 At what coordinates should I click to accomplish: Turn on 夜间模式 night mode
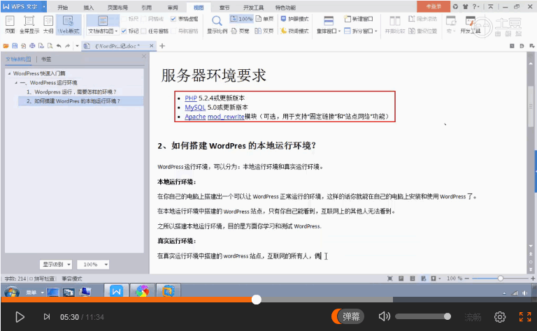pos(294,31)
